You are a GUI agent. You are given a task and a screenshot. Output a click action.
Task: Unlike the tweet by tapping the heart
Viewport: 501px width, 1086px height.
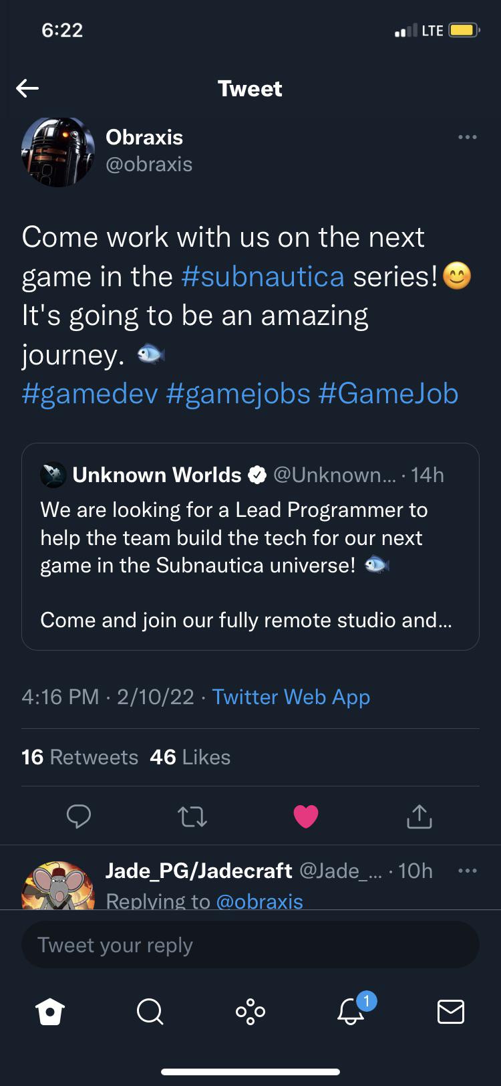tap(306, 815)
